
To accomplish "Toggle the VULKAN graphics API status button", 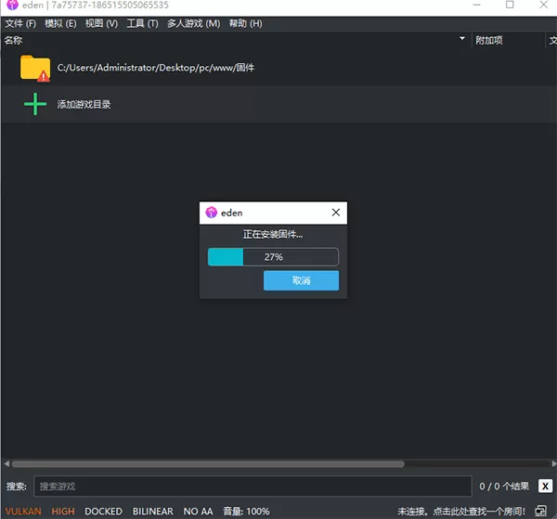I will point(23,512).
